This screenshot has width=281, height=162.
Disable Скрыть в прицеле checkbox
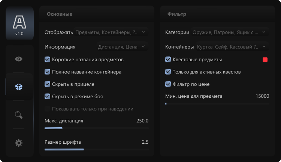coord(47,84)
